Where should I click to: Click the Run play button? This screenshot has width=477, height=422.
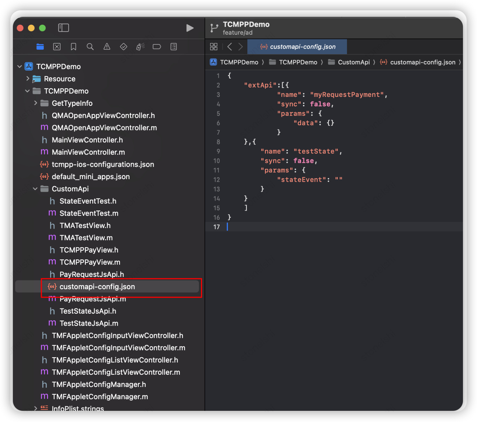point(190,28)
